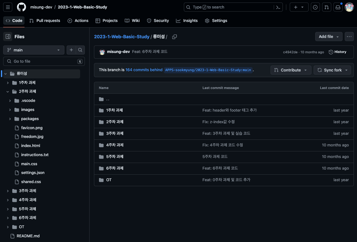
Task: Open the GitHub homepage logo
Action: point(21,7)
